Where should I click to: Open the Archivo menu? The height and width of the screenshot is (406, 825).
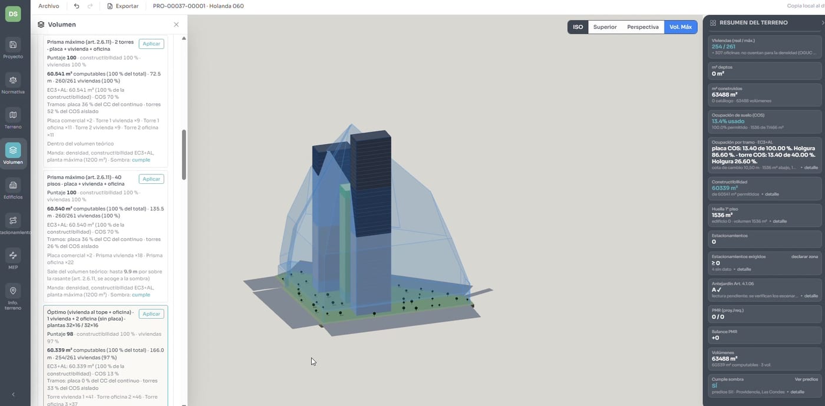(x=49, y=6)
